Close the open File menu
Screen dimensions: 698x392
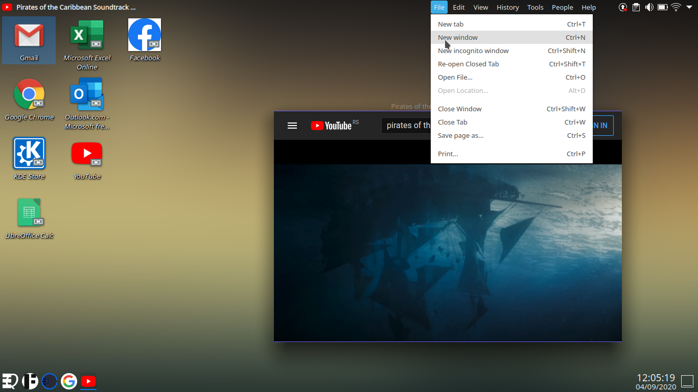439,7
